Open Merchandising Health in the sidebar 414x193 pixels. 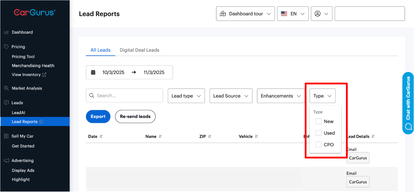tap(33, 66)
